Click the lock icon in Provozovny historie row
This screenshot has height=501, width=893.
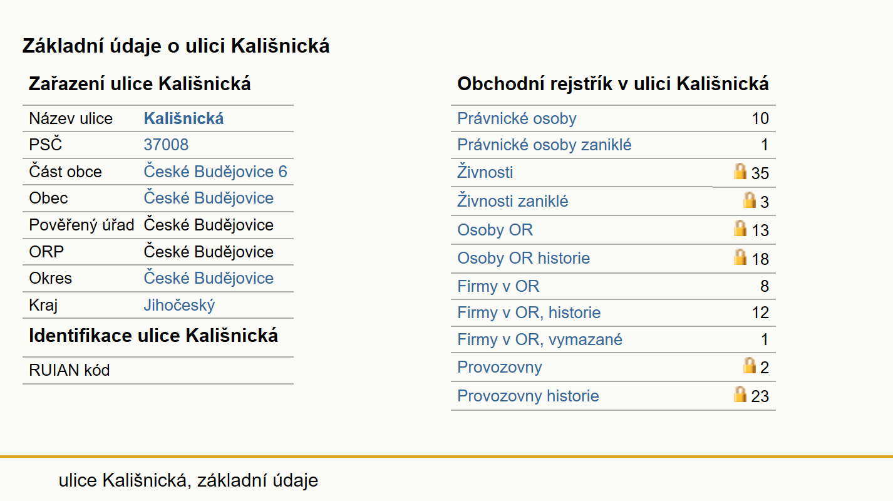pos(740,394)
